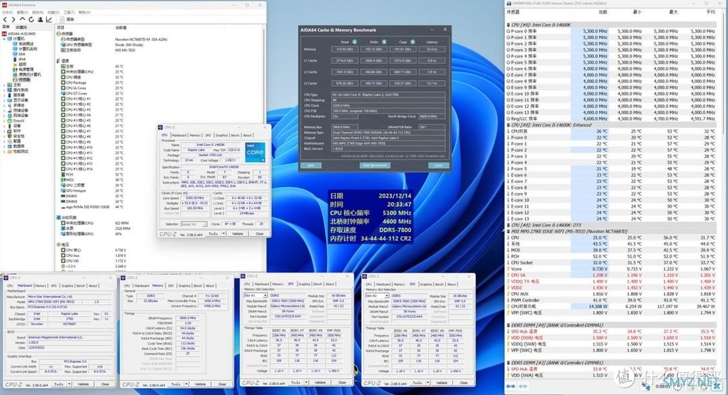This screenshot has height=395, width=728.
Task: Collapse the 'DDR5 DIMM [#0]' section in HWiNFO
Action: point(509,326)
